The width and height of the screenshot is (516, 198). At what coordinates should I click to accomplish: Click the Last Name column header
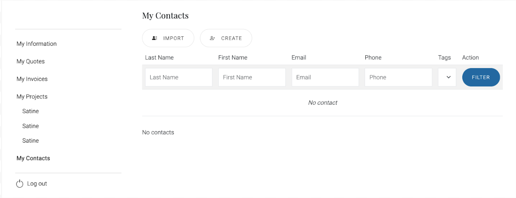[159, 58]
